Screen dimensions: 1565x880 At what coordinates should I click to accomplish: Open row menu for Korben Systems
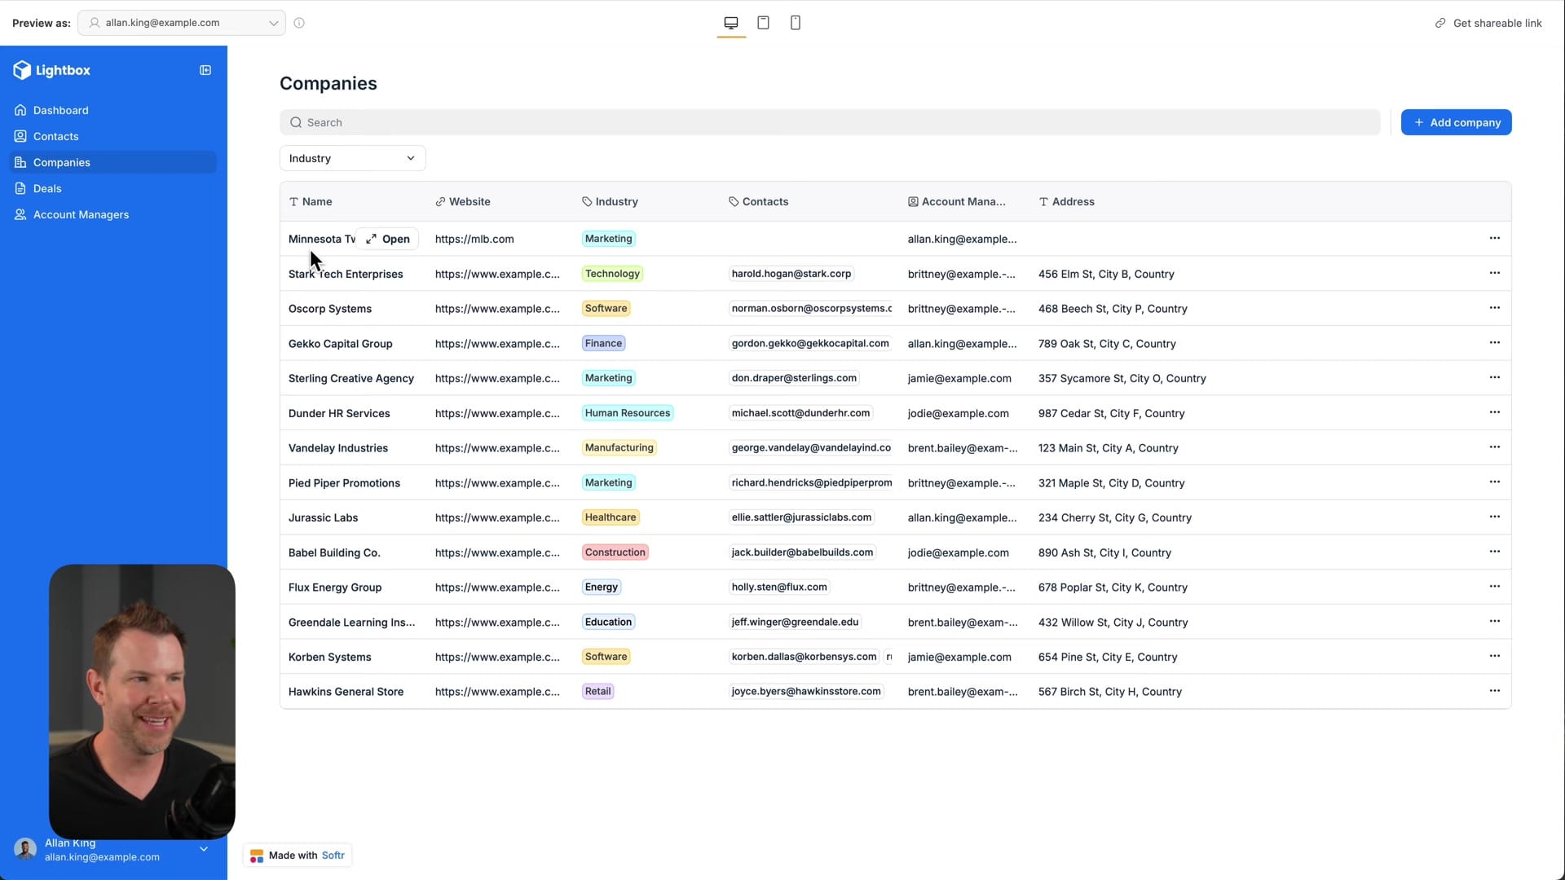pyautogui.click(x=1494, y=656)
